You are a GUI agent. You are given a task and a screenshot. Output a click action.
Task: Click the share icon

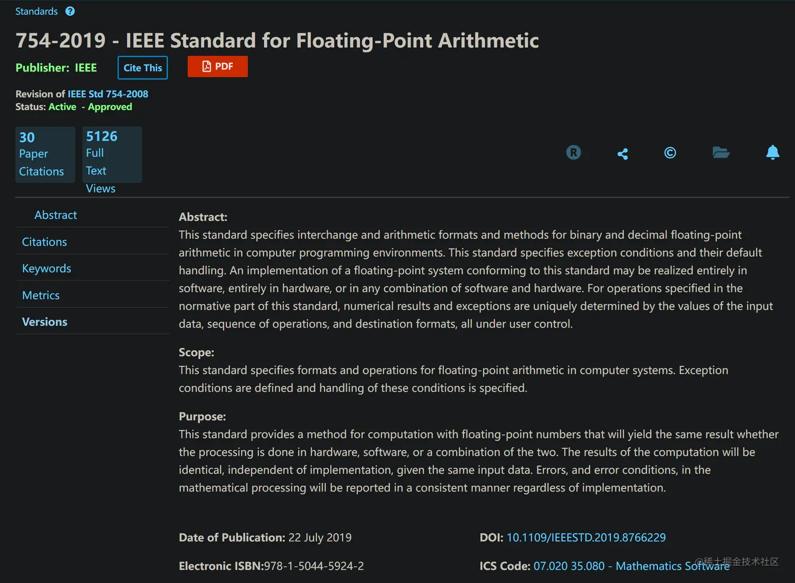coord(623,154)
